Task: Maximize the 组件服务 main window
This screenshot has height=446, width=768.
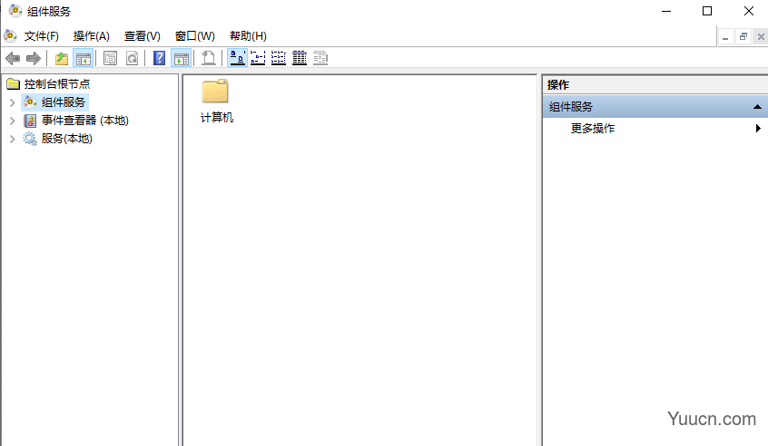Action: click(707, 11)
